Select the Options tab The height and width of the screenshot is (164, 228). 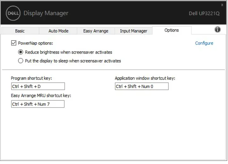click(x=172, y=30)
